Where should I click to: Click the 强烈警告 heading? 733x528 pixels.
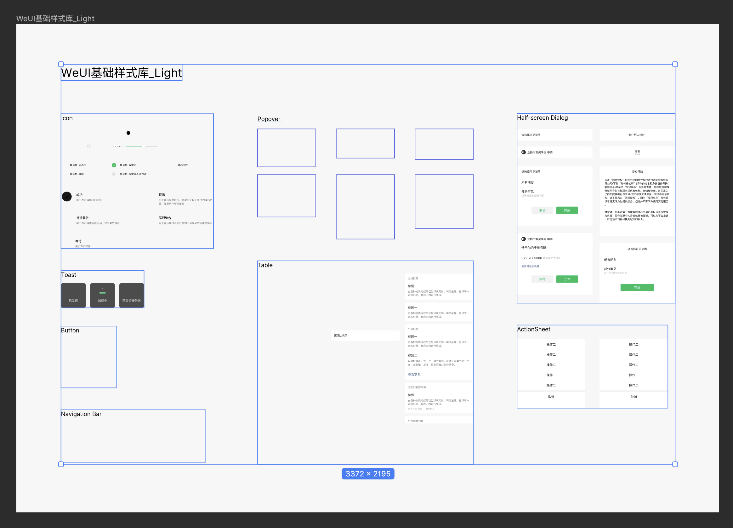pos(165,218)
